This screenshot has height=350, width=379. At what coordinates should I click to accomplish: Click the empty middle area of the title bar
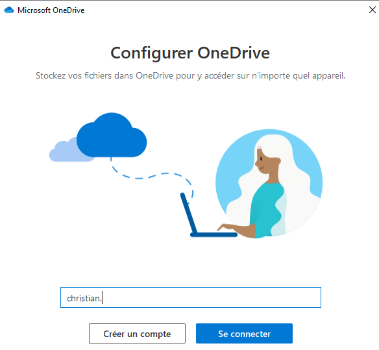point(217,10)
